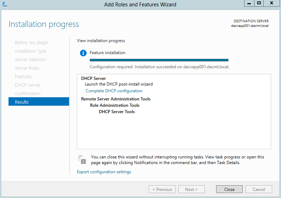
Task: Click the View installation progress heading
Action: pyautogui.click(x=101, y=41)
